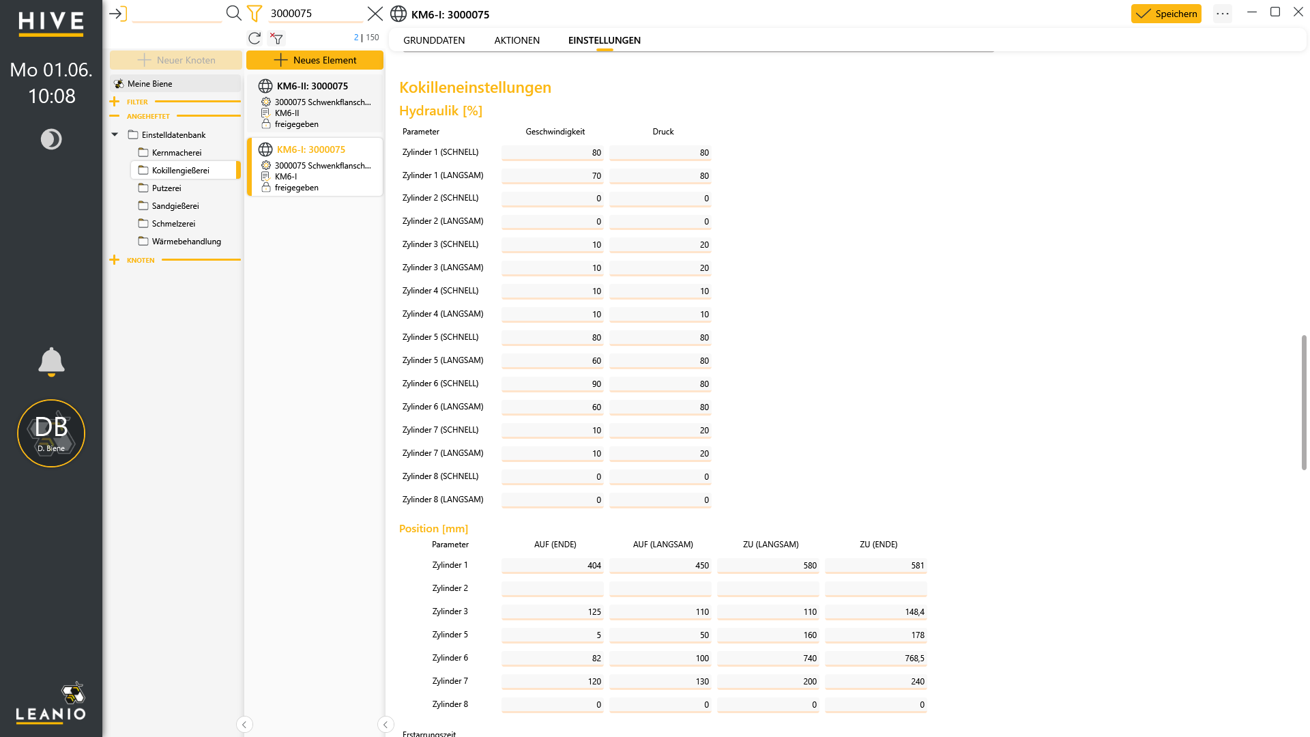The width and height of the screenshot is (1310, 737).
Task: Switch to the AKTIONEN tab
Action: [x=517, y=40]
